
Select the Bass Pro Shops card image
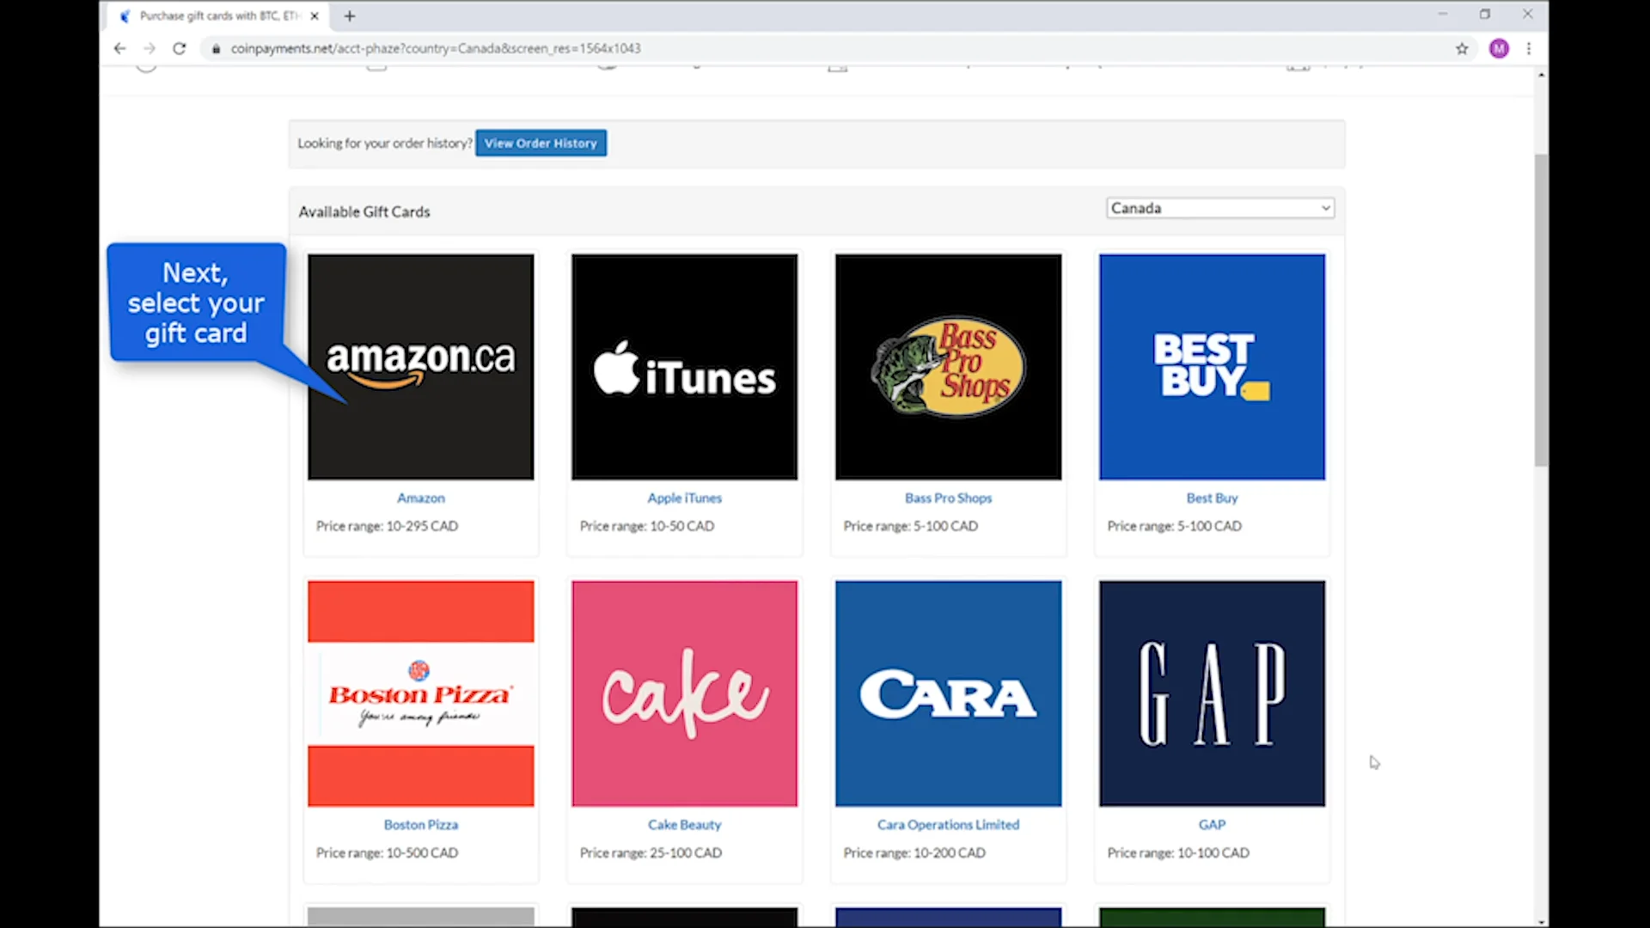948,366
